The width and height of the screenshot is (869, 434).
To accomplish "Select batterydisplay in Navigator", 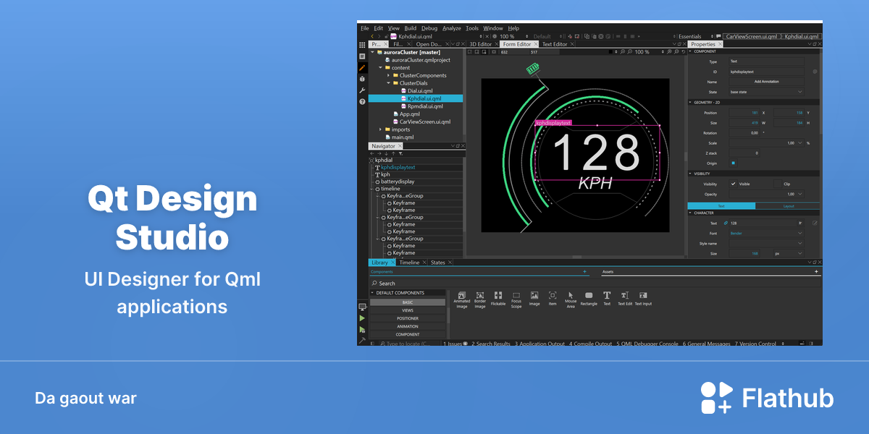I will tap(398, 182).
